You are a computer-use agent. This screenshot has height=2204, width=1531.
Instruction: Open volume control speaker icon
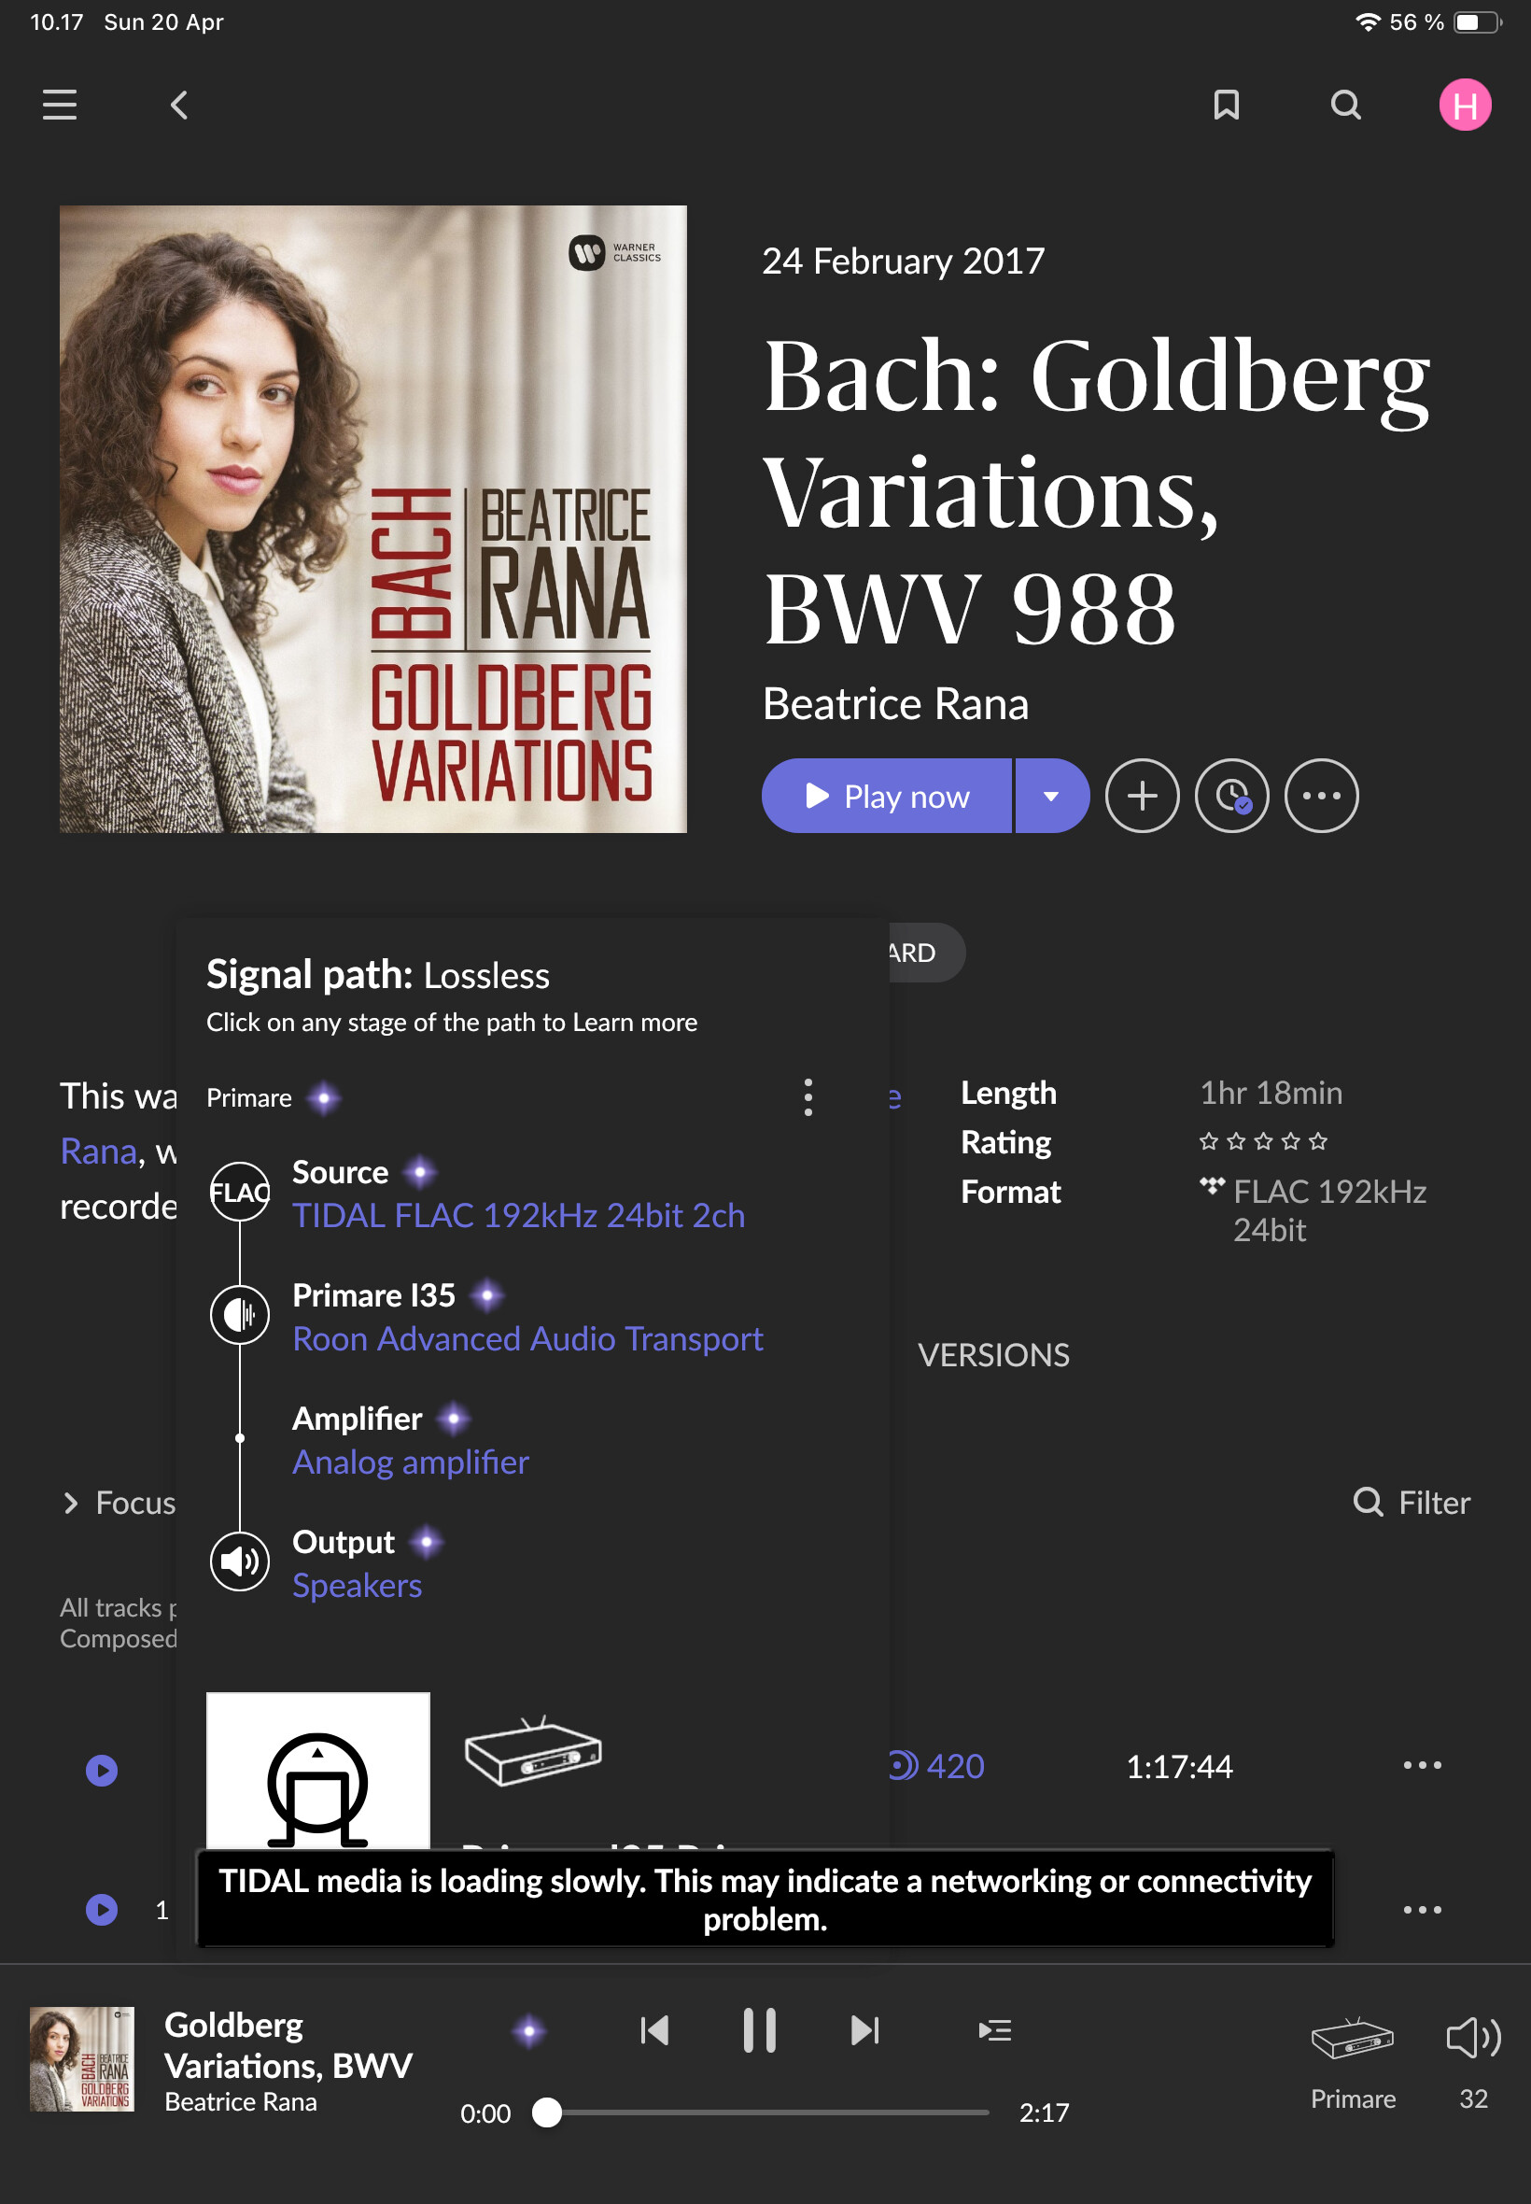[1472, 2038]
